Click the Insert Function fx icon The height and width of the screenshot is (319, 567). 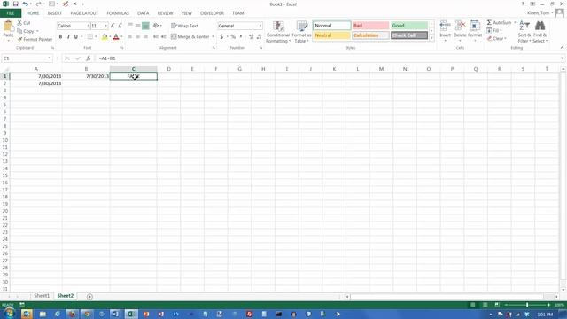click(89, 58)
